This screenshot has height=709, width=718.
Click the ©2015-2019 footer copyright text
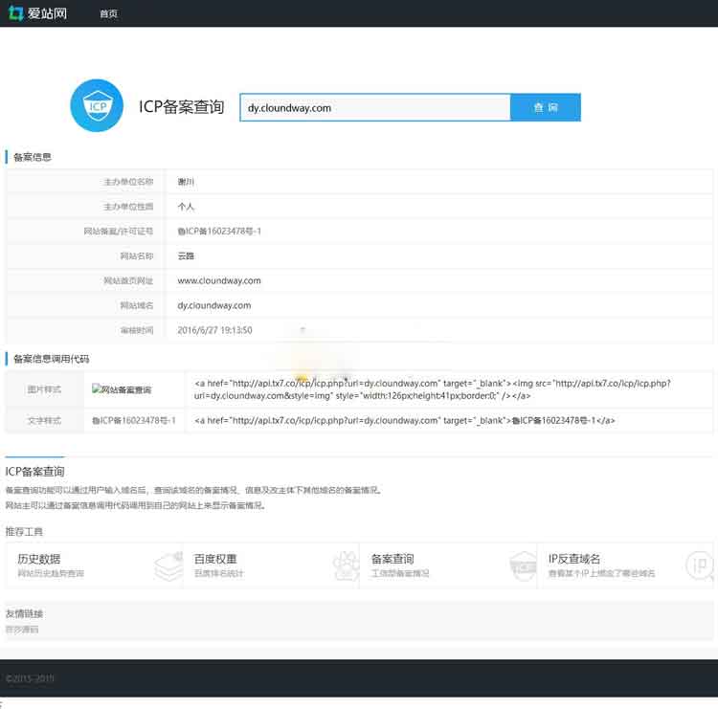point(30,677)
